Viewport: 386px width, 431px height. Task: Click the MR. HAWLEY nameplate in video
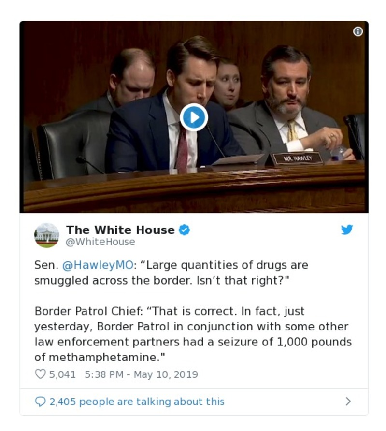pos(297,158)
